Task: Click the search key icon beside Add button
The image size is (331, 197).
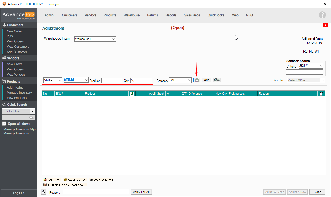Action: tap(217, 80)
